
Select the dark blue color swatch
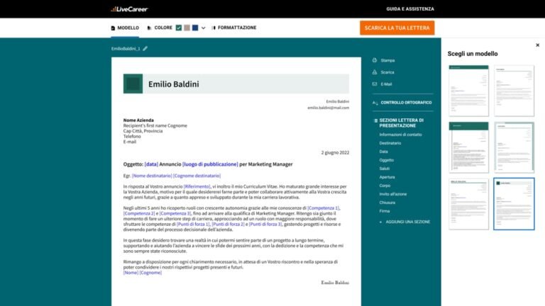(x=195, y=28)
